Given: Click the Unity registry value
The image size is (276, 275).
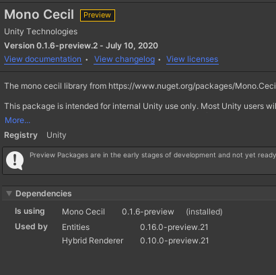Looking at the screenshot, I should [x=57, y=135].
